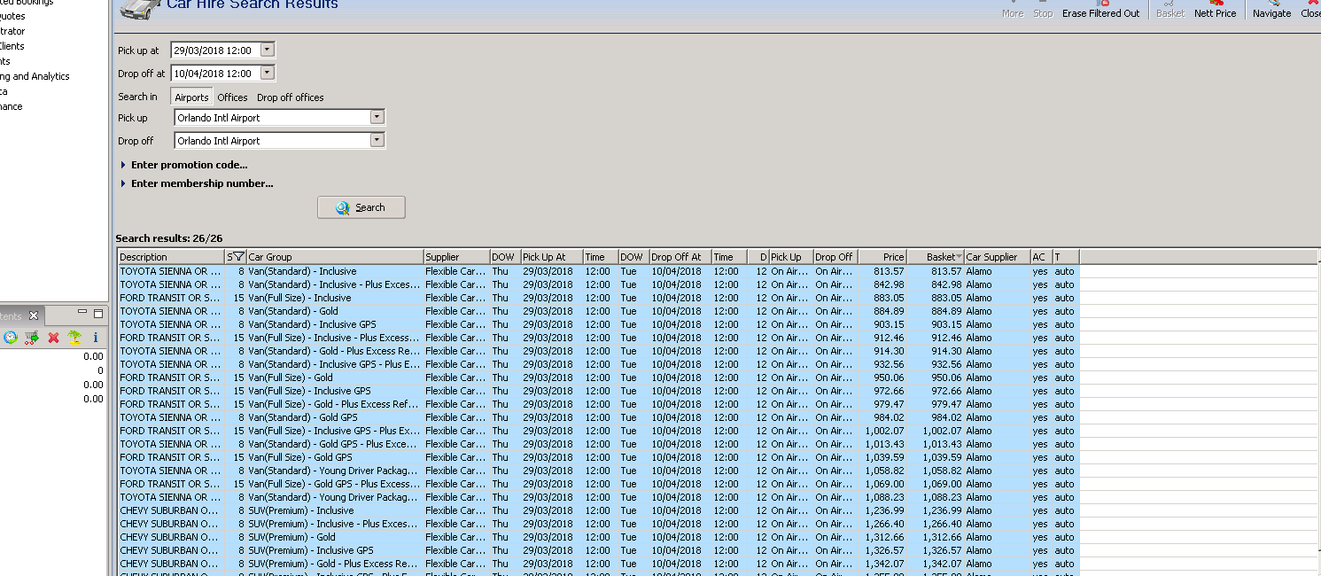Click the Stop toolbar item
Image resolution: width=1321 pixels, height=576 pixels.
[1043, 9]
